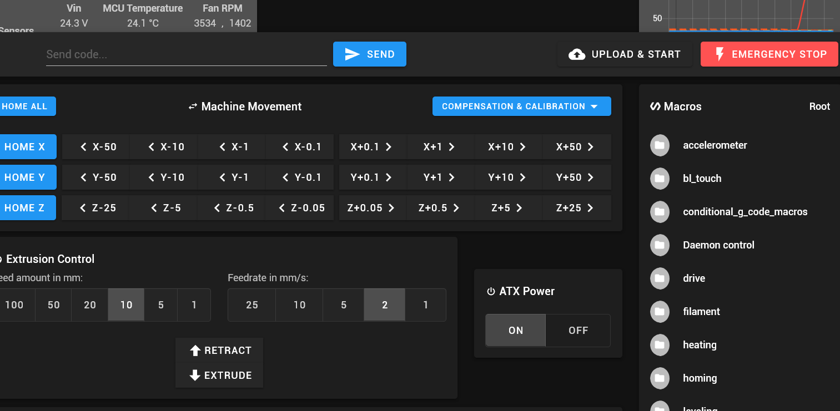Set feedrate to 10 mm/s
This screenshot has width=840, height=411.
point(299,305)
